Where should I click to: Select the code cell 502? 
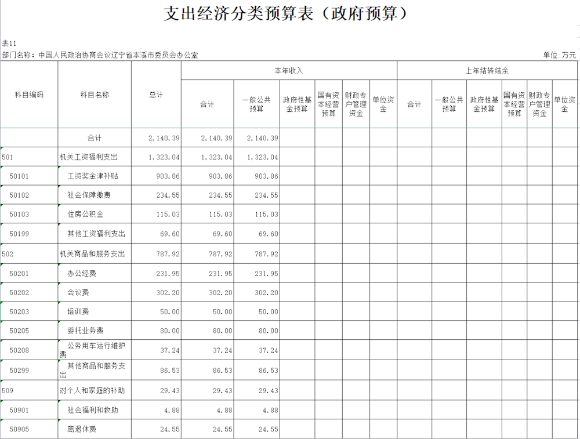pos(29,254)
